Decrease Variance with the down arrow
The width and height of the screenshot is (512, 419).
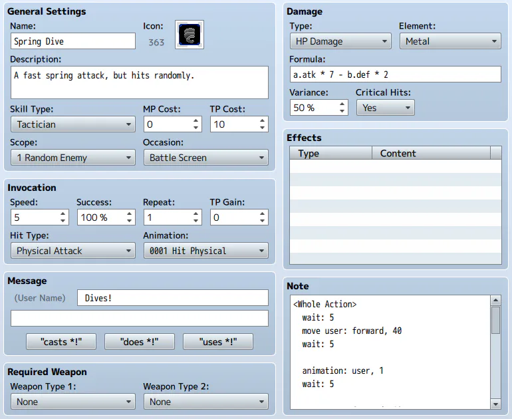pos(342,111)
